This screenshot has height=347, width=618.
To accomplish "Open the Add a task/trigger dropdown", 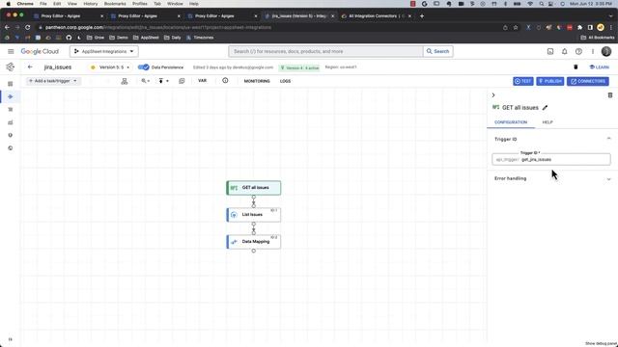I will [53, 81].
